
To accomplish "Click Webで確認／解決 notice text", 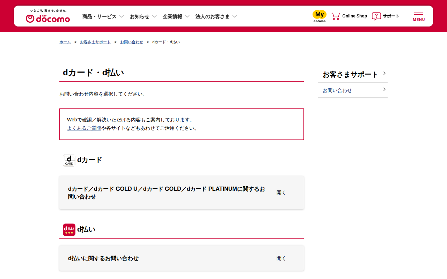I will coord(130,120).
